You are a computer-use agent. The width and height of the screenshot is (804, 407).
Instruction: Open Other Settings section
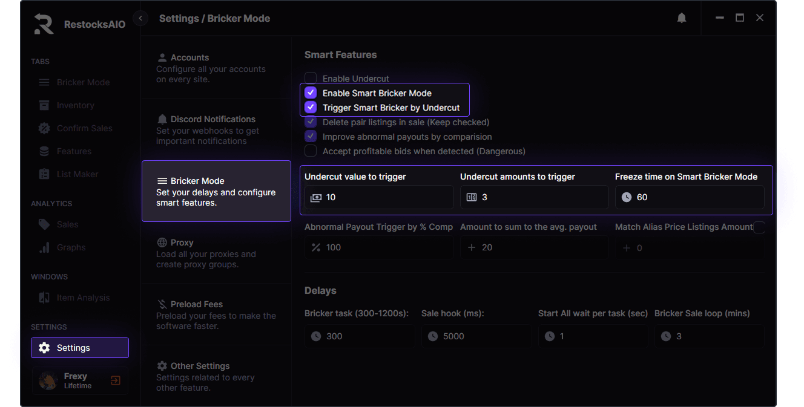216,377
